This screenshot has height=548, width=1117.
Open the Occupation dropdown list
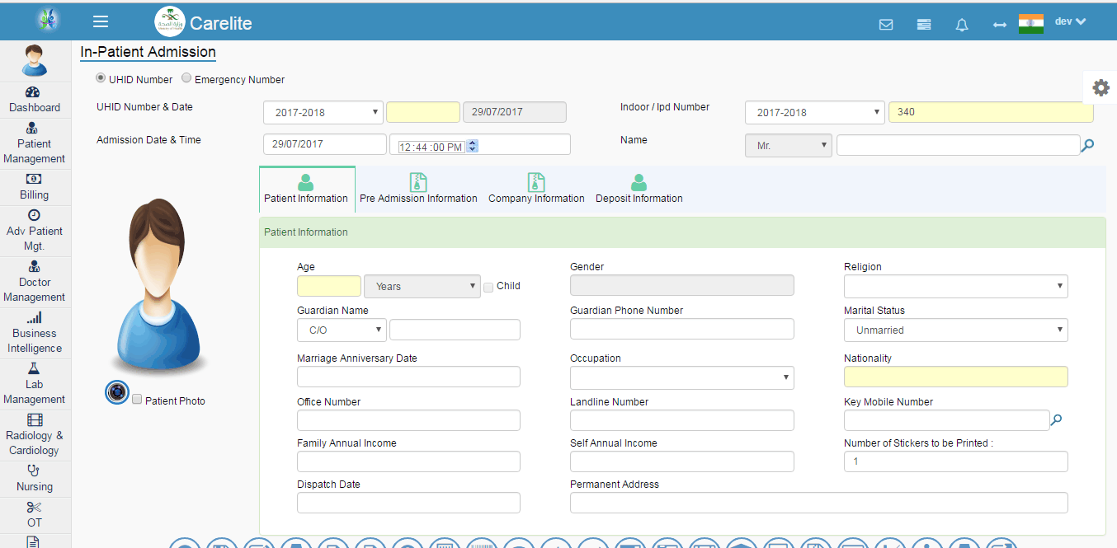[681, 378]
